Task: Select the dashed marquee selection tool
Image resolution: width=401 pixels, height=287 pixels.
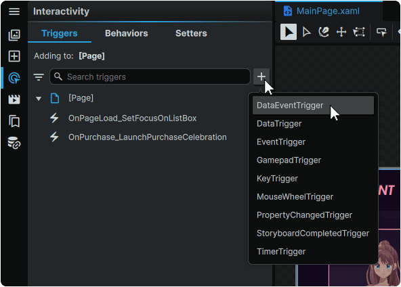Action: point(359,32)
